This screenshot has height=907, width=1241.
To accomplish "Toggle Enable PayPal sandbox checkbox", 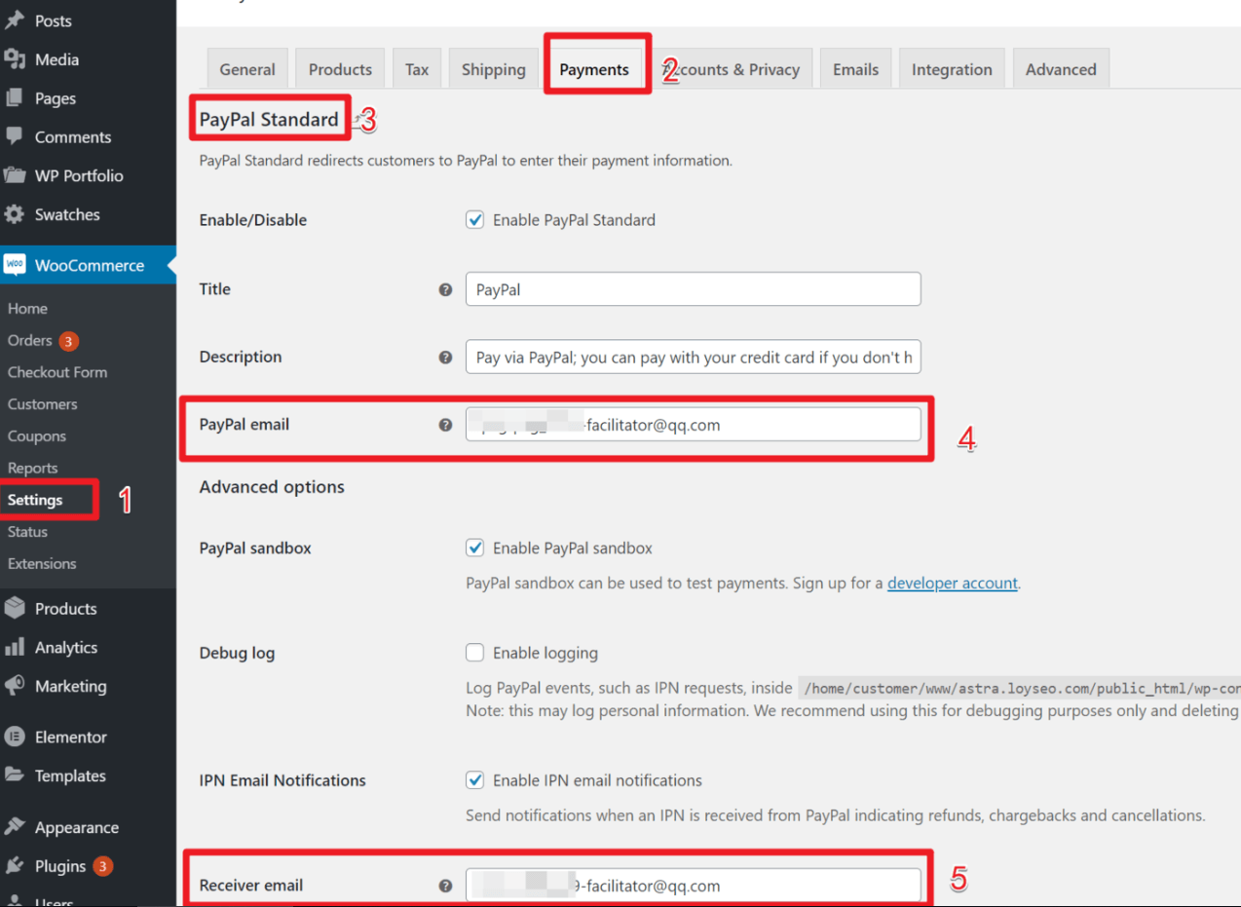I will (x=475, y=548).
